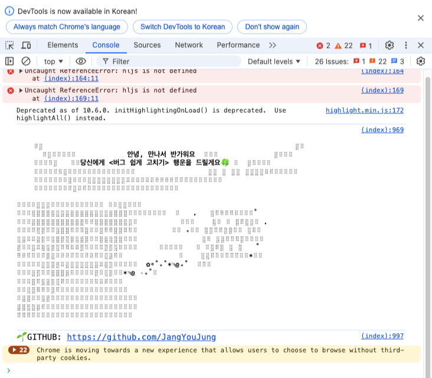The image size is (432, 378).
Task: Open stack link (index):169:11
Action: click(x=71, y=99)
